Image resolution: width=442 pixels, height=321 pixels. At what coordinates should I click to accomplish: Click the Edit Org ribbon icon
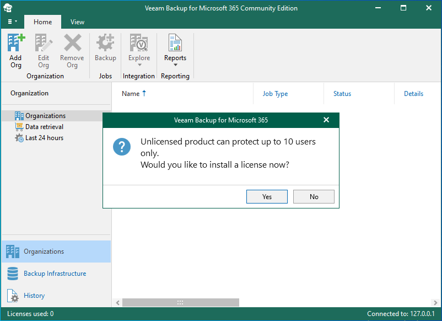pos(44,42)
